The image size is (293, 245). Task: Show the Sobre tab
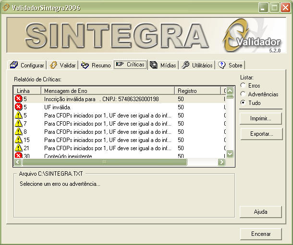(231, 65)
